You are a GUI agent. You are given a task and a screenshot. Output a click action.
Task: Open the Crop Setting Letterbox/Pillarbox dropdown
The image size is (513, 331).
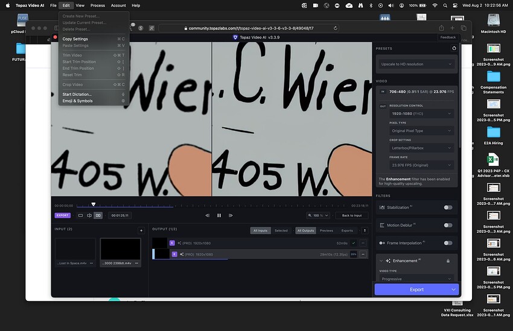tap(421, 148)
